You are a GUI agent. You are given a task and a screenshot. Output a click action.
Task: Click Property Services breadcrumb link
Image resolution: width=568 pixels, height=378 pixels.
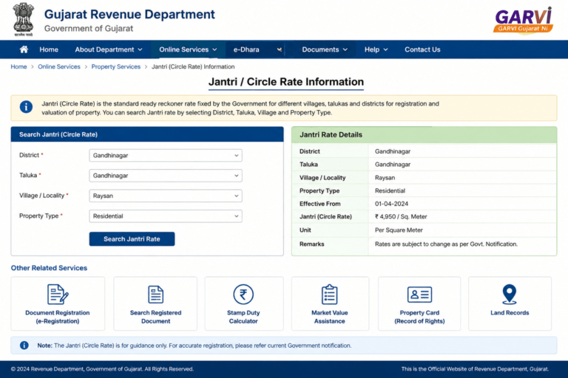(x=116, y=66)
